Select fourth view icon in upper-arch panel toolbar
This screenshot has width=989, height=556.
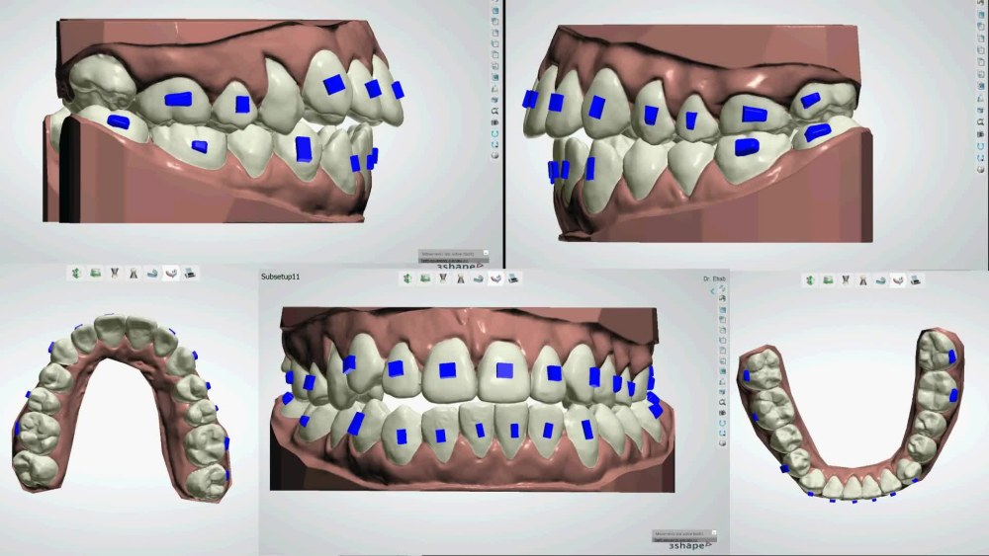(x=134, y=274)
